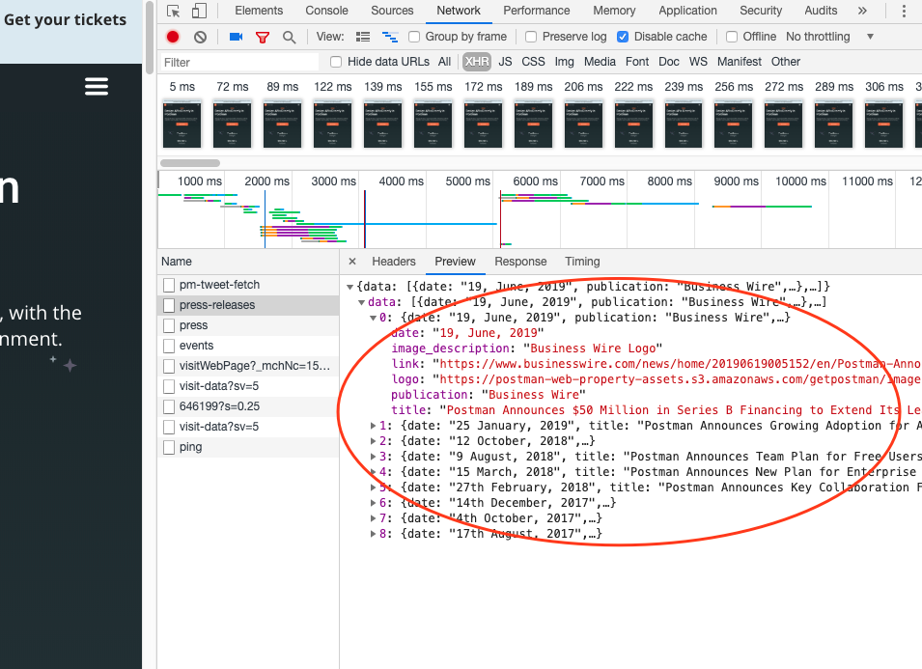The image size is (922, 669).
Task: Select the 172 ms filmstrip screenshot
Action: (x=484, y=124)
